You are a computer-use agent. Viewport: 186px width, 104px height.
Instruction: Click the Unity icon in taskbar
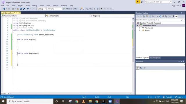coord(103,101)
